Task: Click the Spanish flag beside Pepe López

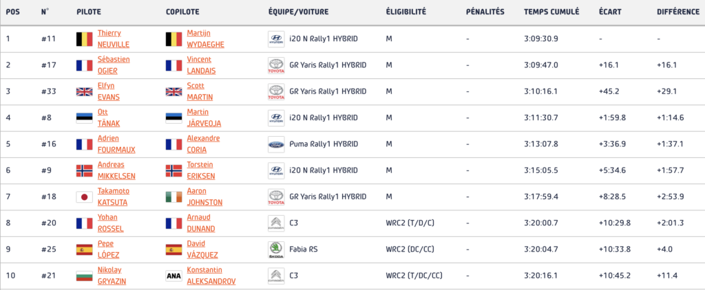Action: (x=84, y=249)
